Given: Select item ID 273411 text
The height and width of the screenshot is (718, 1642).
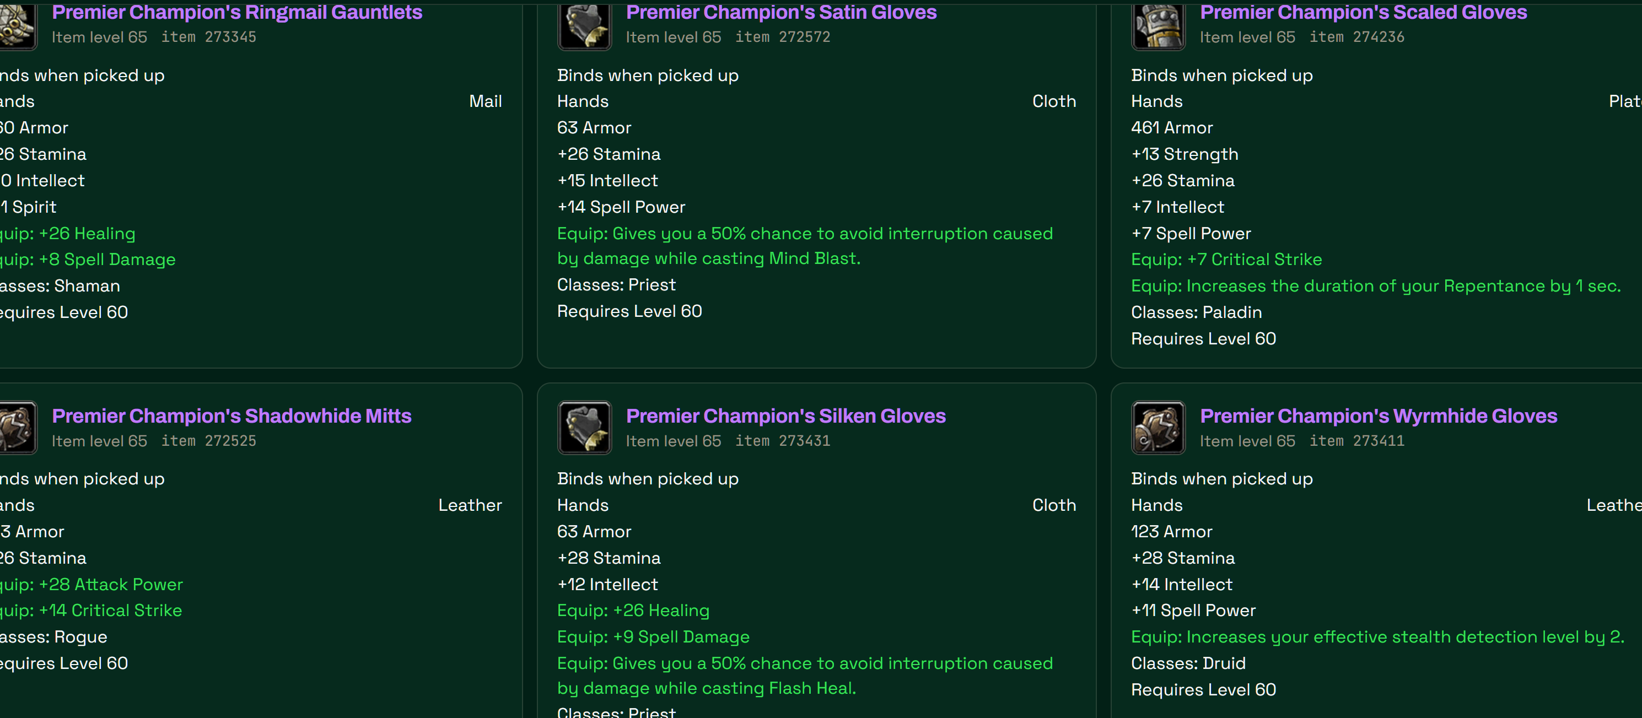Looking at the screenshot, I should [x=1356, y=441].
